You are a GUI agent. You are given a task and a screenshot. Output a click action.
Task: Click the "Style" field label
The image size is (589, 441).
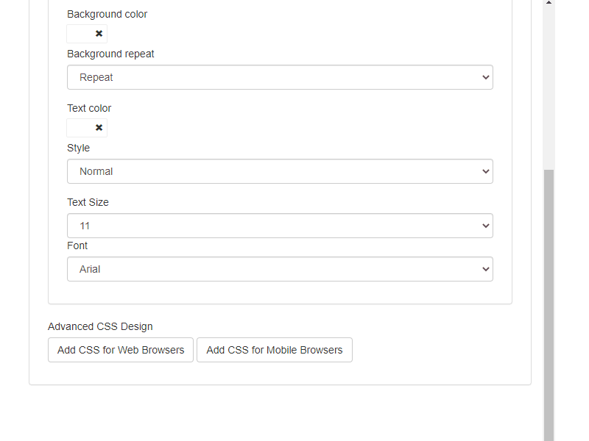click(78, 148)
